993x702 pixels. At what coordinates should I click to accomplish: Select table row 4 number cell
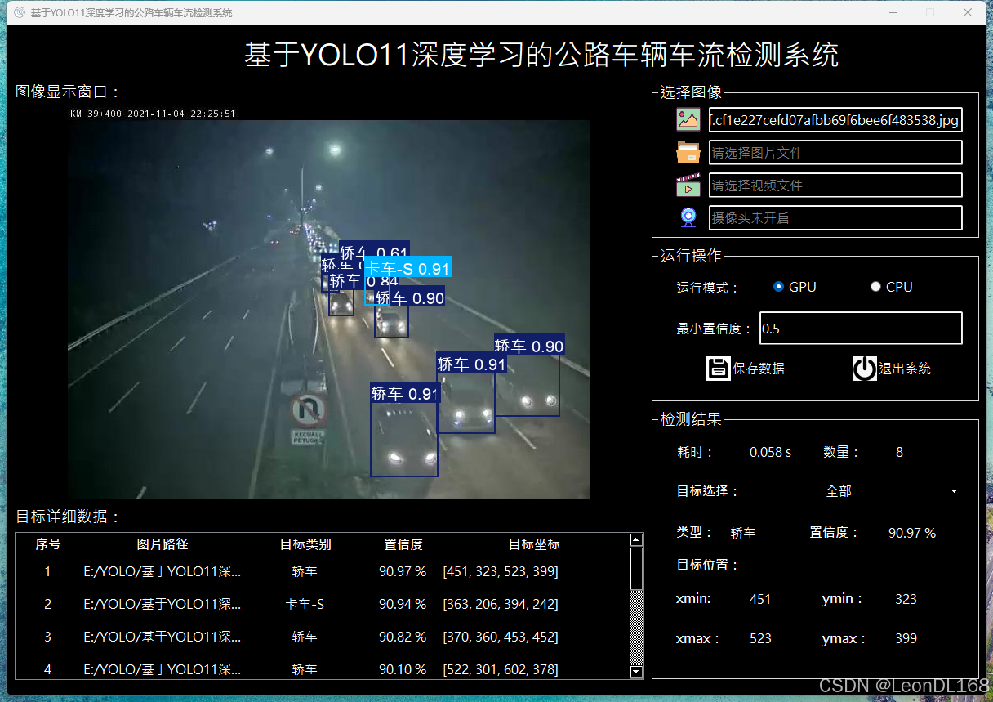tap(48, 669)
